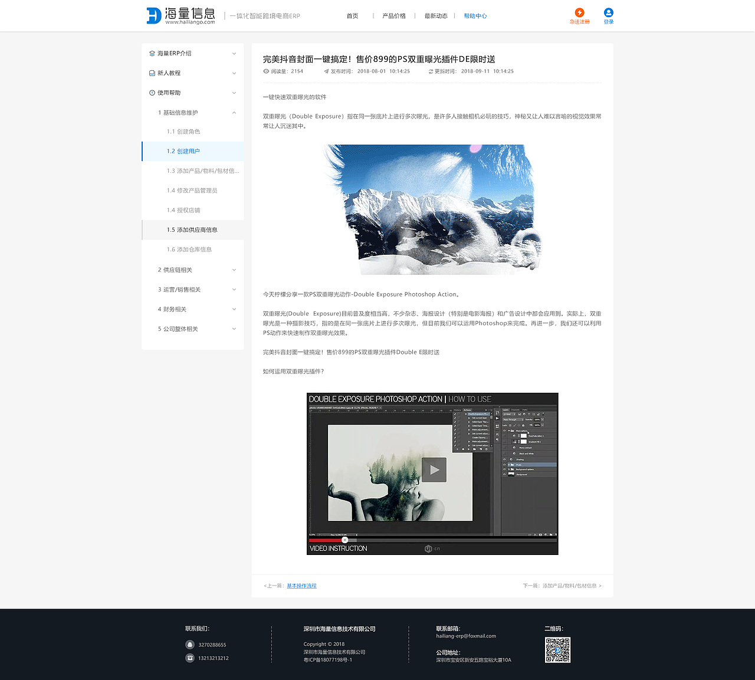Viewport: 755px width, 680px height.
Task: Click the eye icon next to 阅读量 2154
Action: click(x=266, y=71)
